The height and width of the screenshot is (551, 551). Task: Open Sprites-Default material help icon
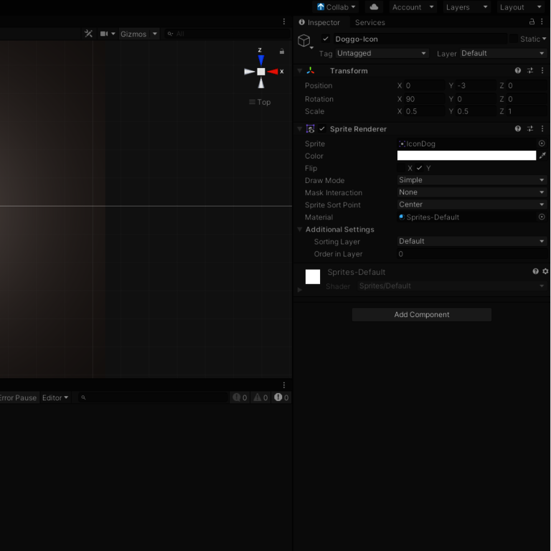[x=535, y=271]
